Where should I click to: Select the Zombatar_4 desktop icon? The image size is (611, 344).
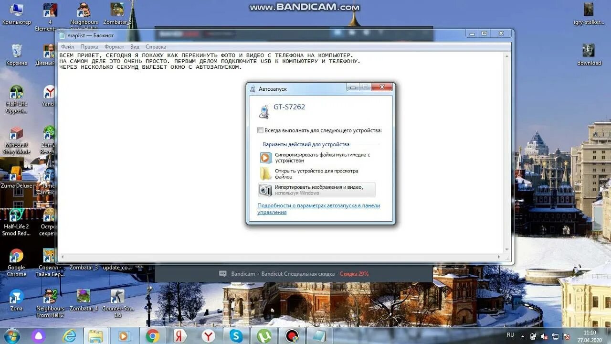point(84,301)
